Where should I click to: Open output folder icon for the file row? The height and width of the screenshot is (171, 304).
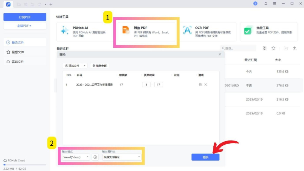200,84
